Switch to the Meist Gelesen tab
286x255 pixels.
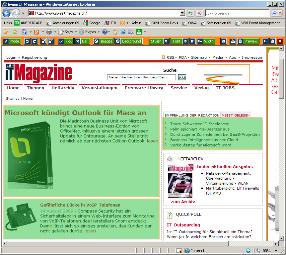coord(236,115)
